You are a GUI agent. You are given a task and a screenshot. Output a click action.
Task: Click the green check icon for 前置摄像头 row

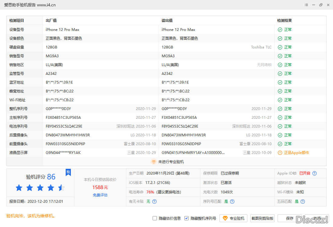280,144
